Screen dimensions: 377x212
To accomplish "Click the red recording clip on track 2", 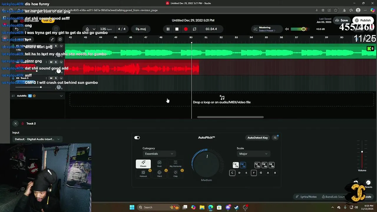I will pyautogui.click(x=132, y=67).
